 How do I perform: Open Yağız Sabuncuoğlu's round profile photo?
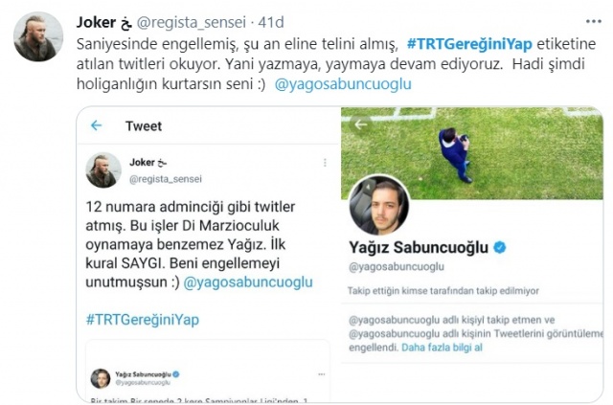(x=379, y=205)
